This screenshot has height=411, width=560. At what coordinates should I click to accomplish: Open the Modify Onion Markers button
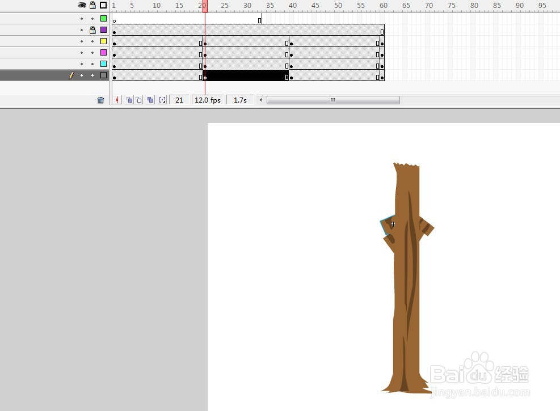click(162, 100)
